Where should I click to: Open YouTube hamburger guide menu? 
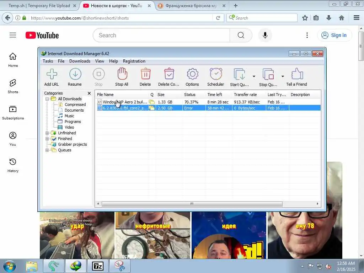click(13, 35)
